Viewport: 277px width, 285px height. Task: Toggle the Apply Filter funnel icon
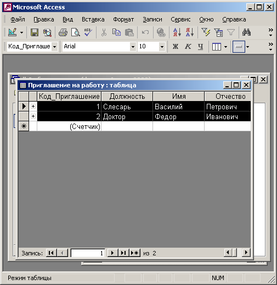231,32
